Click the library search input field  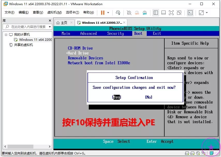(28, 27)
